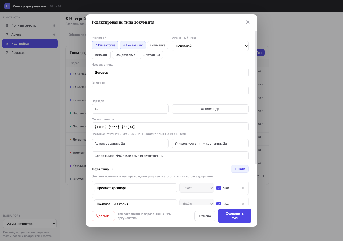
Task: Select the Внутренние section chip
Action: pyautogui.click(x=151, y=55)
